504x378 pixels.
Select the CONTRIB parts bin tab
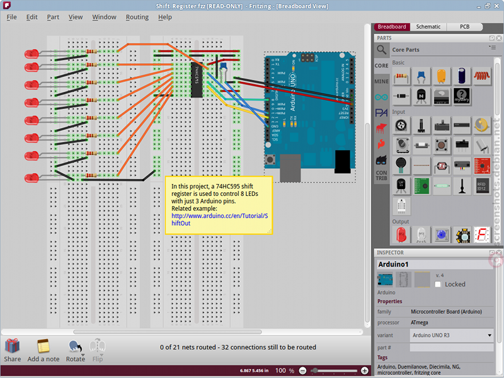pos(381,176)
